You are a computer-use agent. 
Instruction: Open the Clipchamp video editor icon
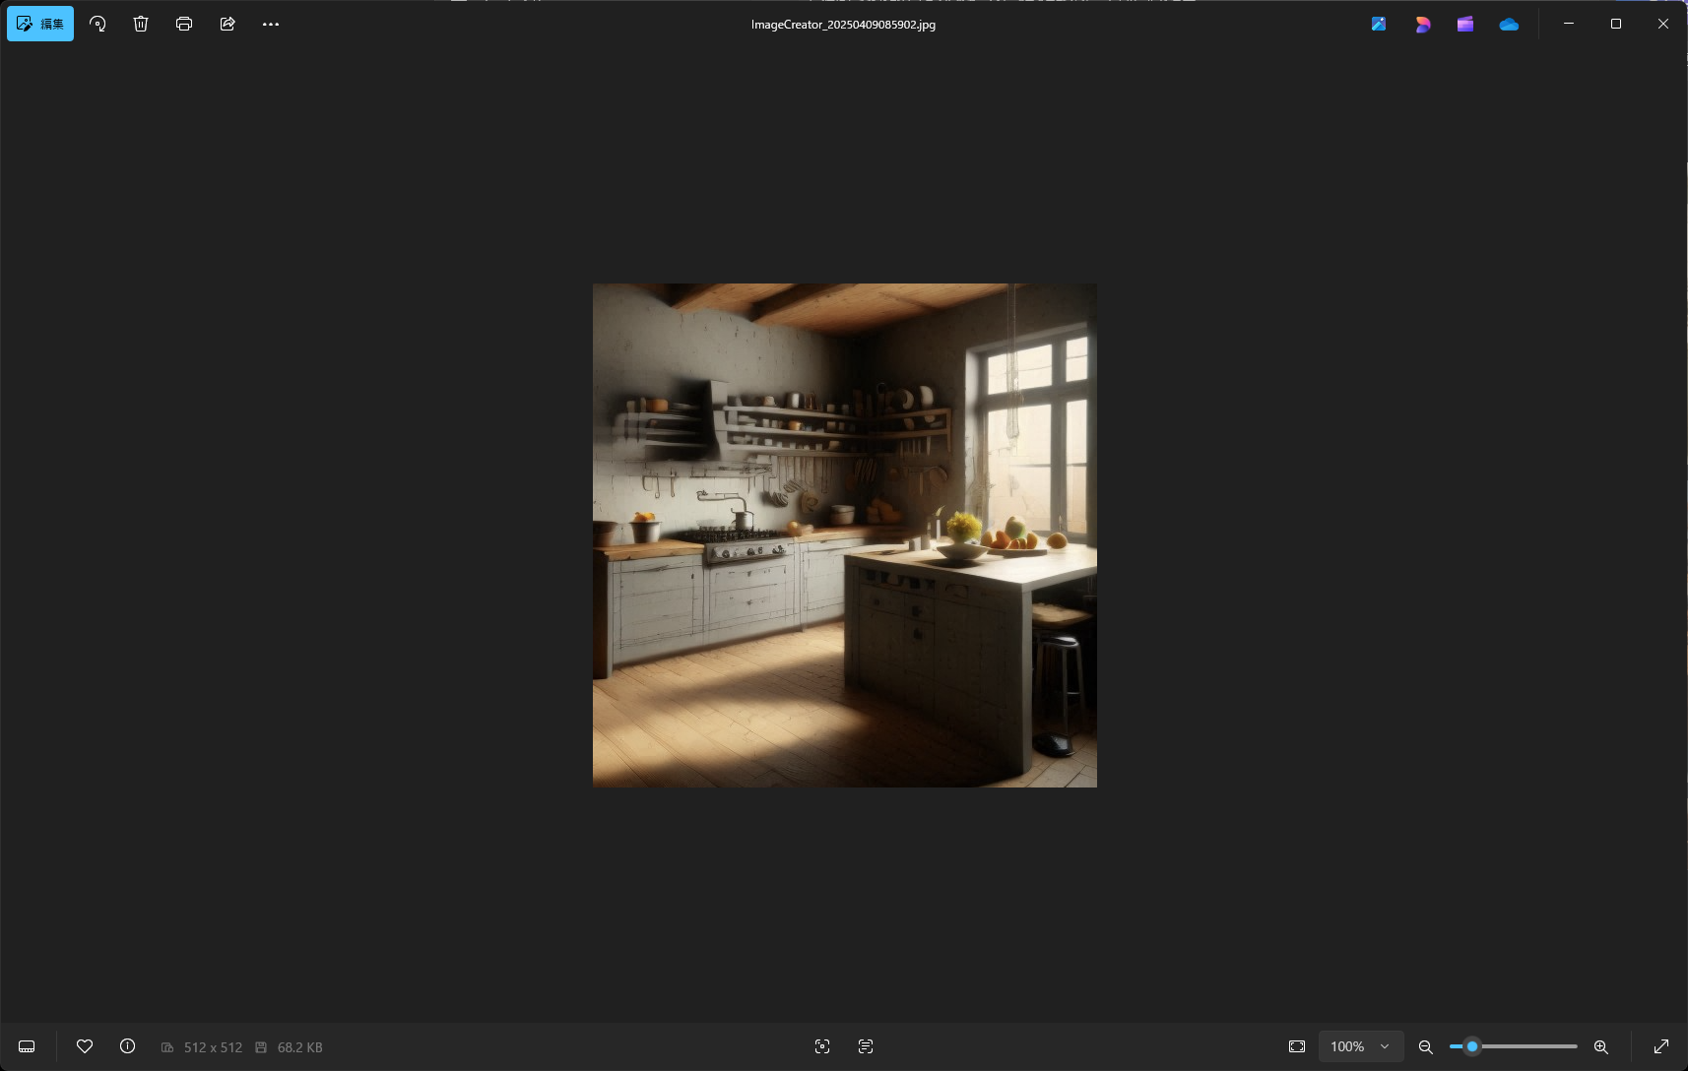click(x=1465, y=24)
